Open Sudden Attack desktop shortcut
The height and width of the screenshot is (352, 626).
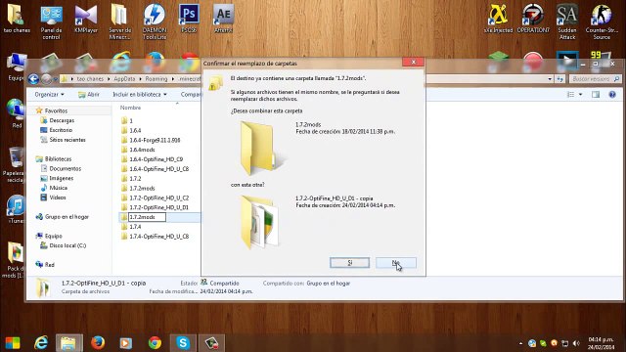point(567,22)
